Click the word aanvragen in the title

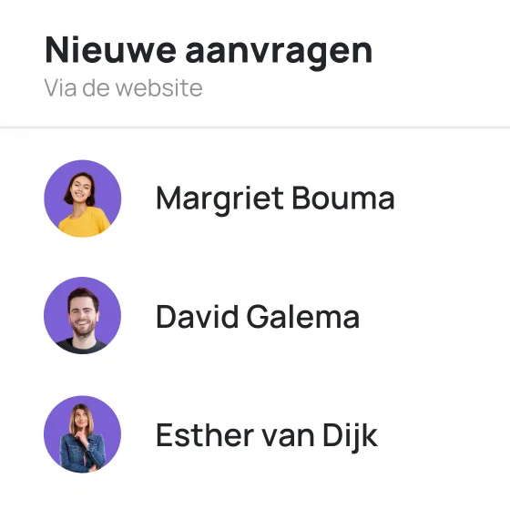click(x=279, y=54)
